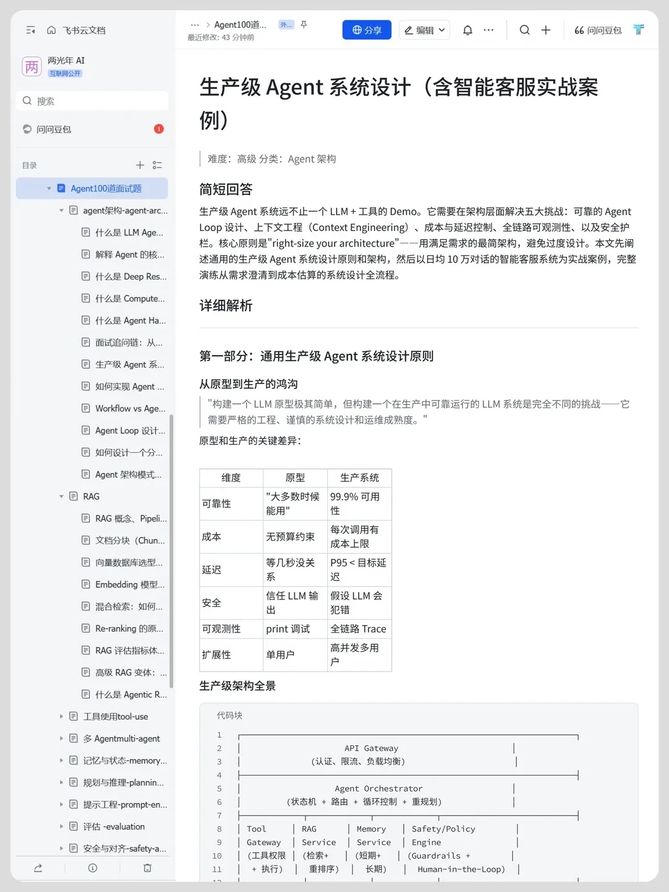Expand the 规划与推理-planning folder

click(61, 782)
